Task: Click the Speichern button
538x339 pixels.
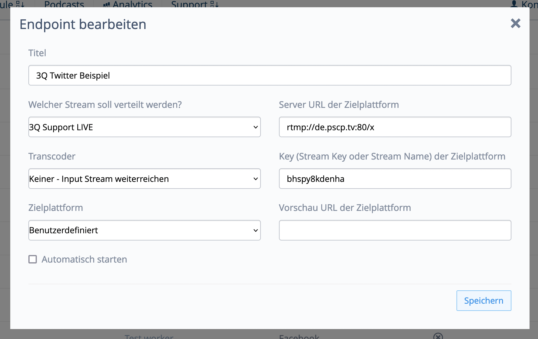Action: pos(484,301)
